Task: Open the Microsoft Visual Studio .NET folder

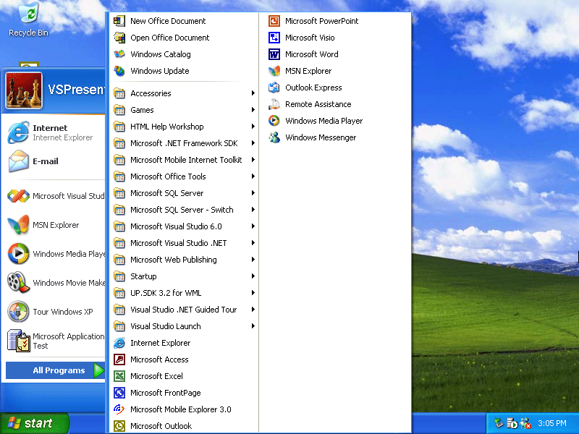Action: 185,243
